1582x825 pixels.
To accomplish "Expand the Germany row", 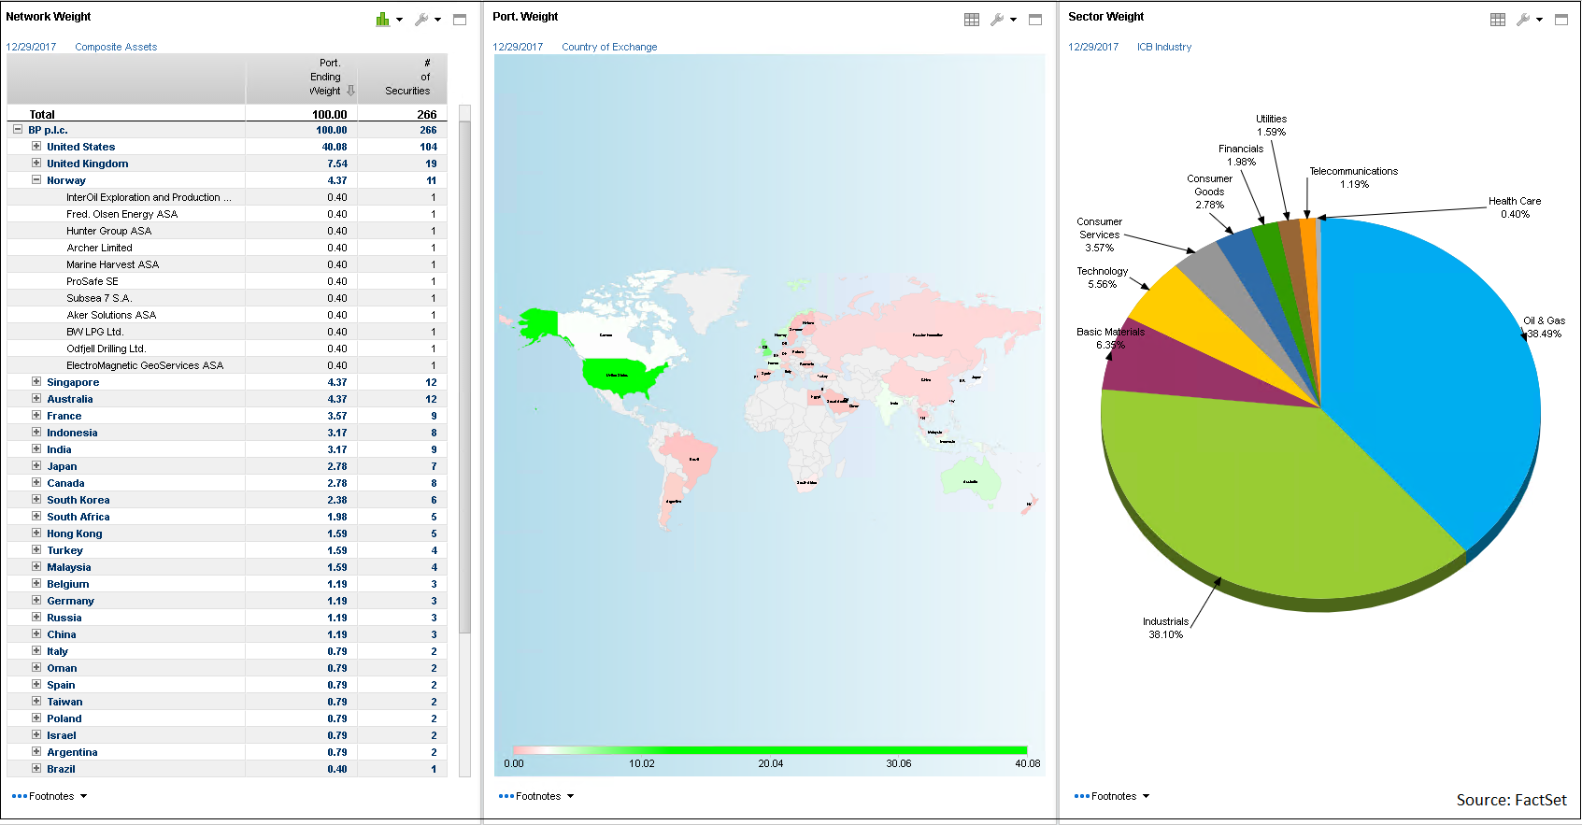I will coord(36,601).
